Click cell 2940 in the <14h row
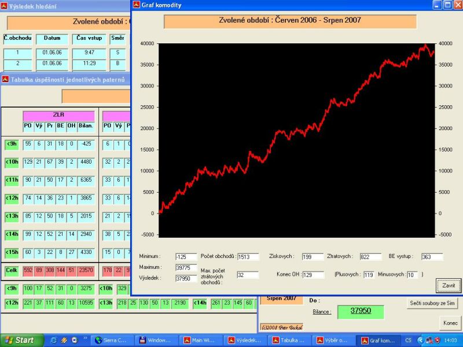 [86, 234]
